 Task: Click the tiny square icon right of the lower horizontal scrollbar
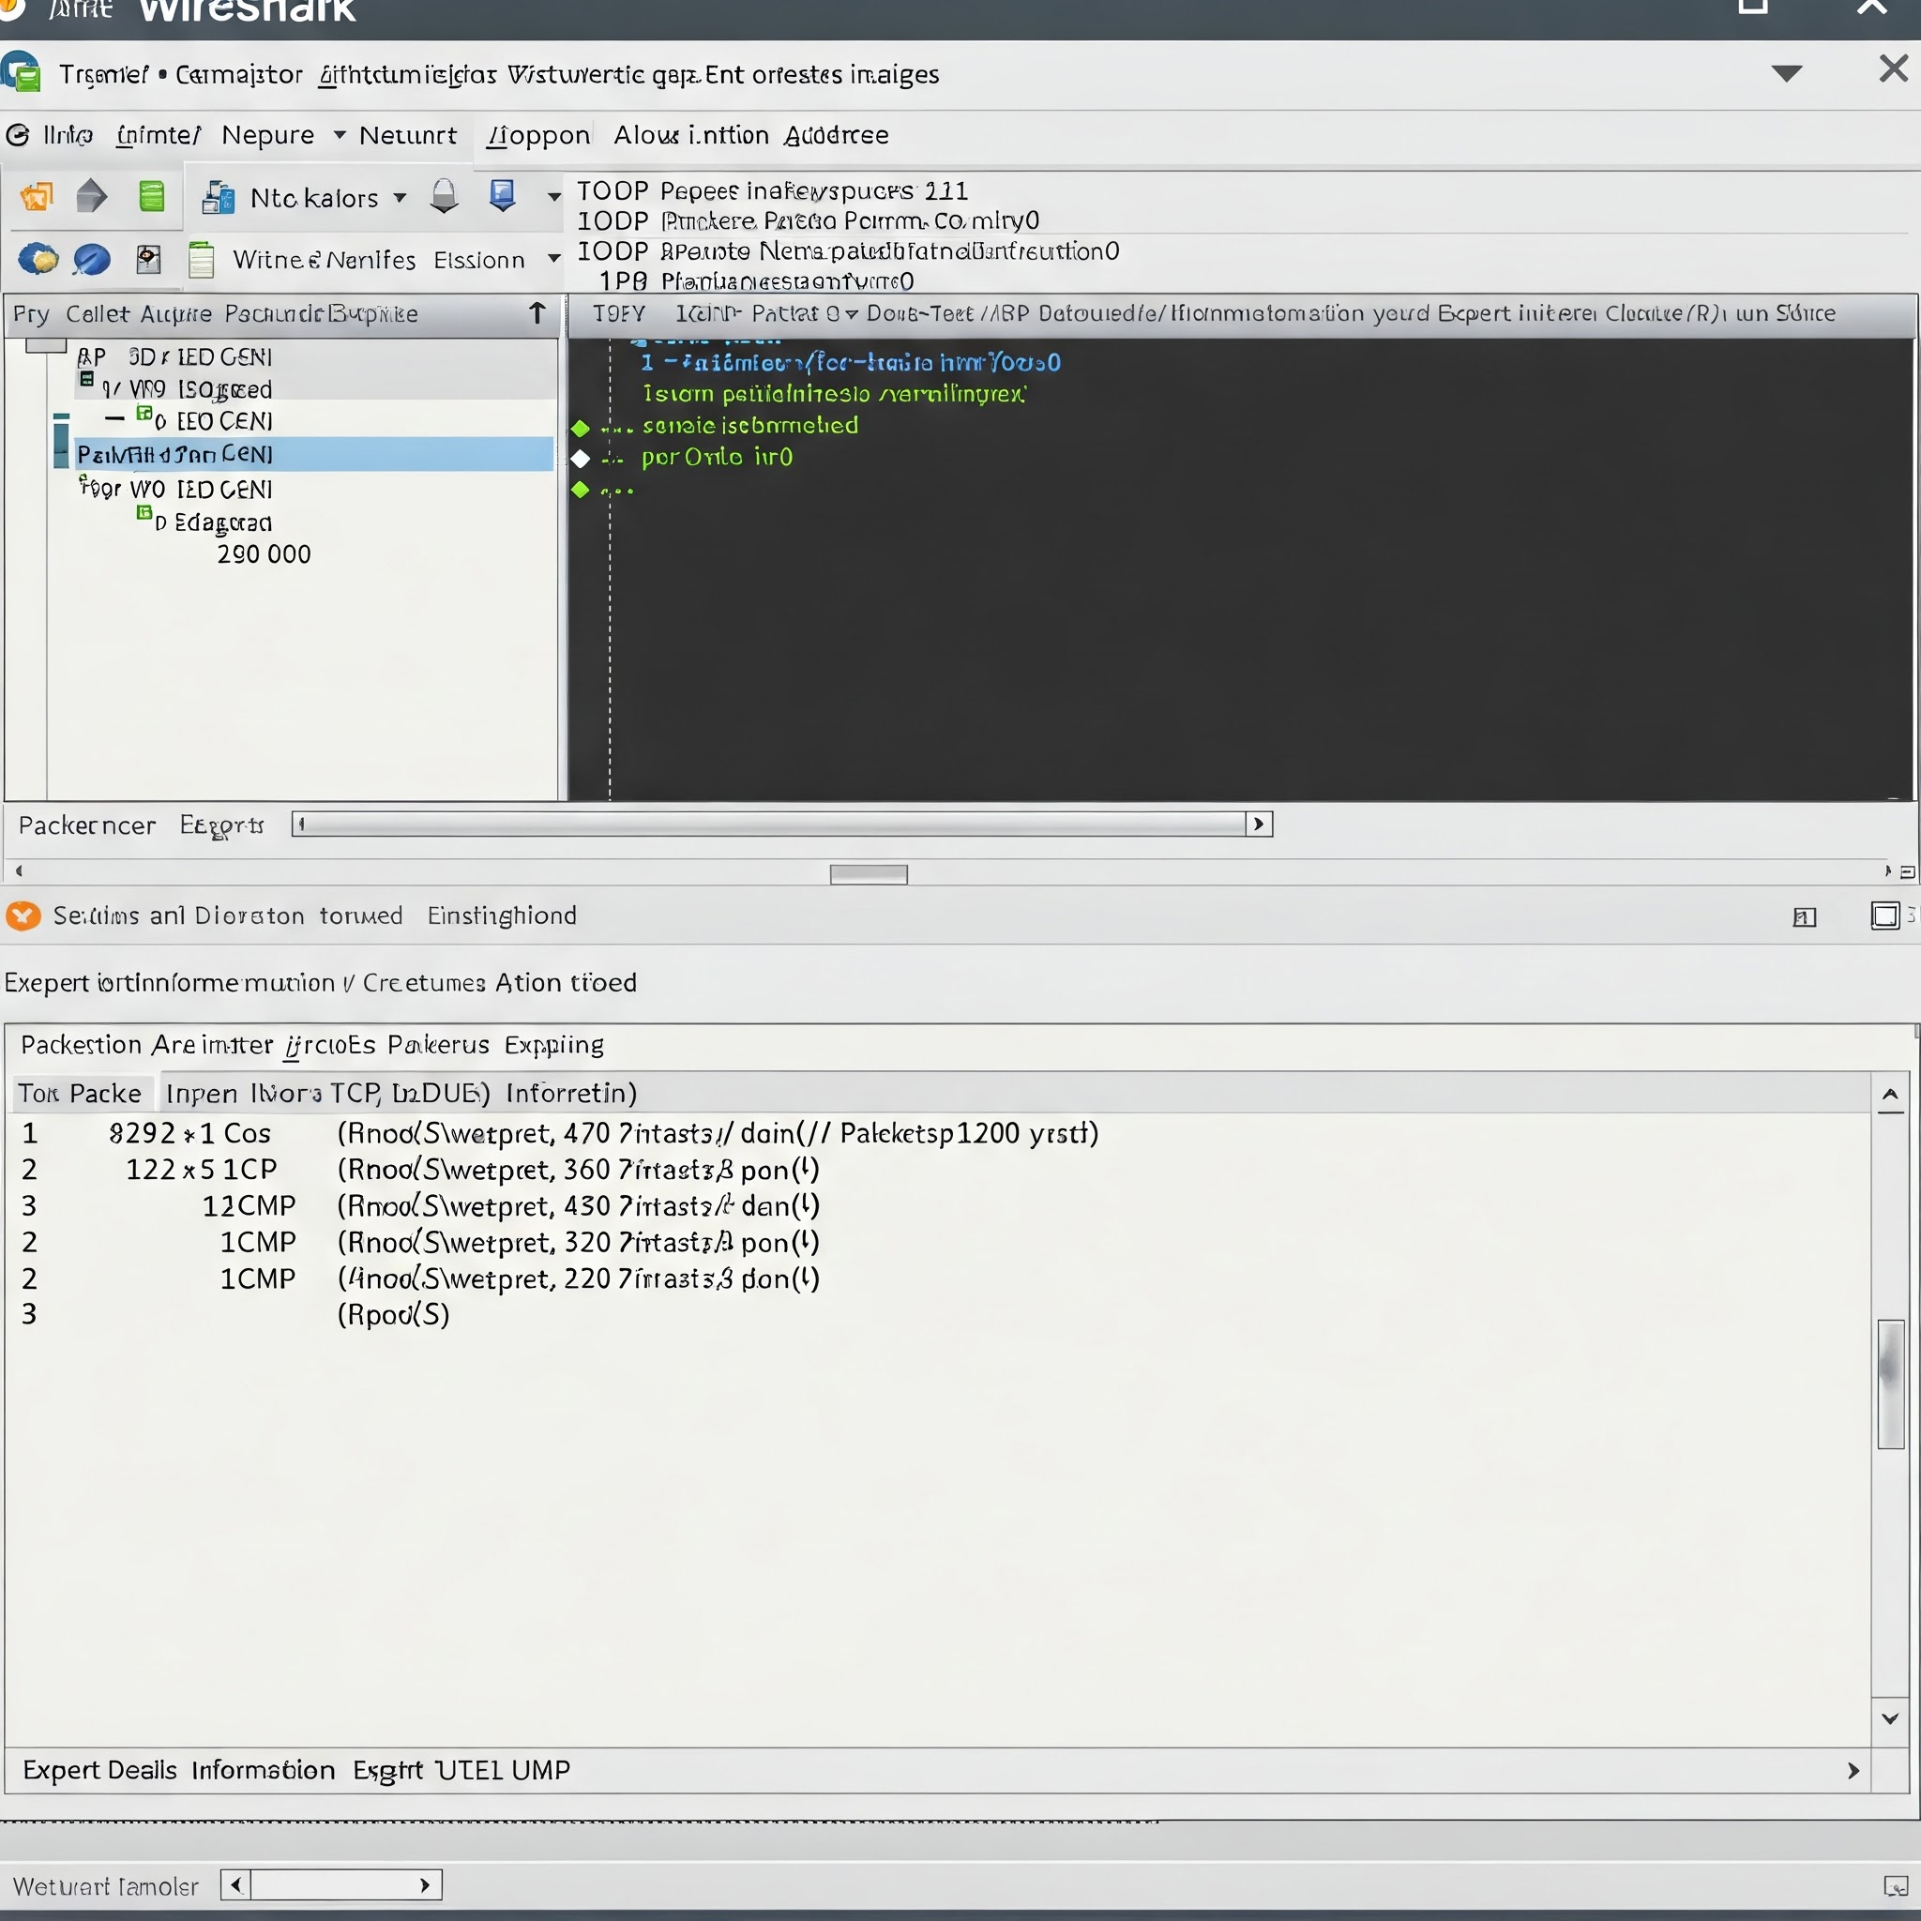1908,872
